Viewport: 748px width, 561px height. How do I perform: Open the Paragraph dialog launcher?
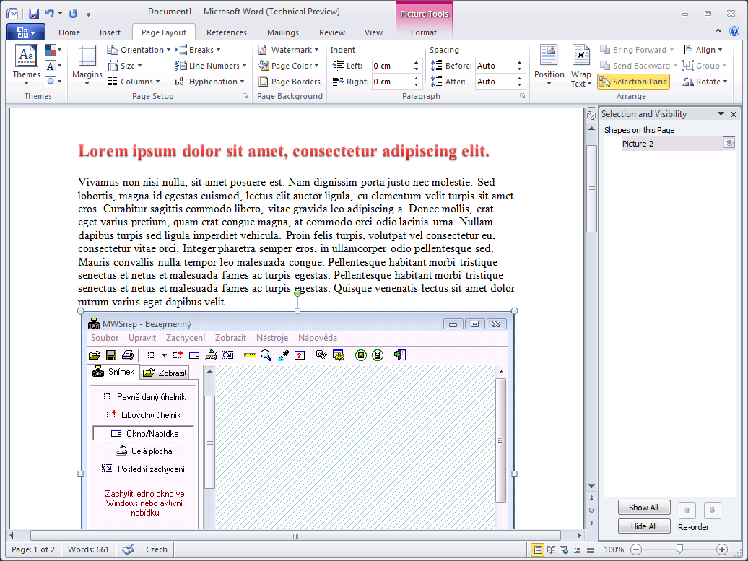pyautogui.click(x=522, y=96)
